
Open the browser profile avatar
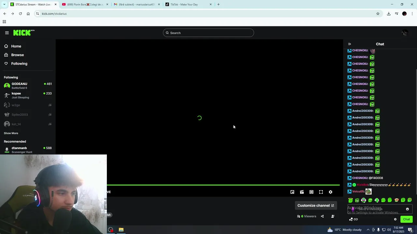[x=404, y=14]
